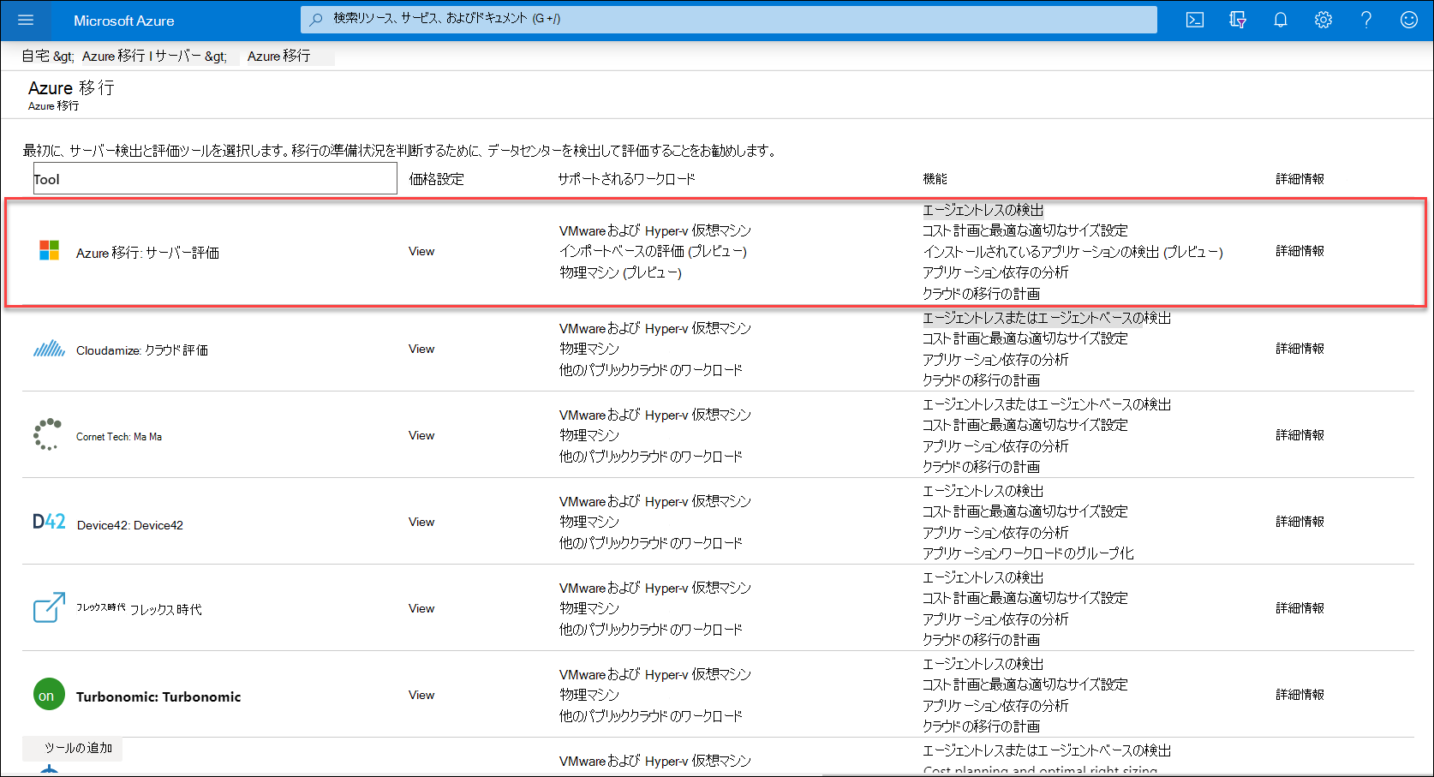This screenshot has height=777, width=1434.
Task: Open 詳細情報 for Turbonomic row
Action: tap(1300, 695)
